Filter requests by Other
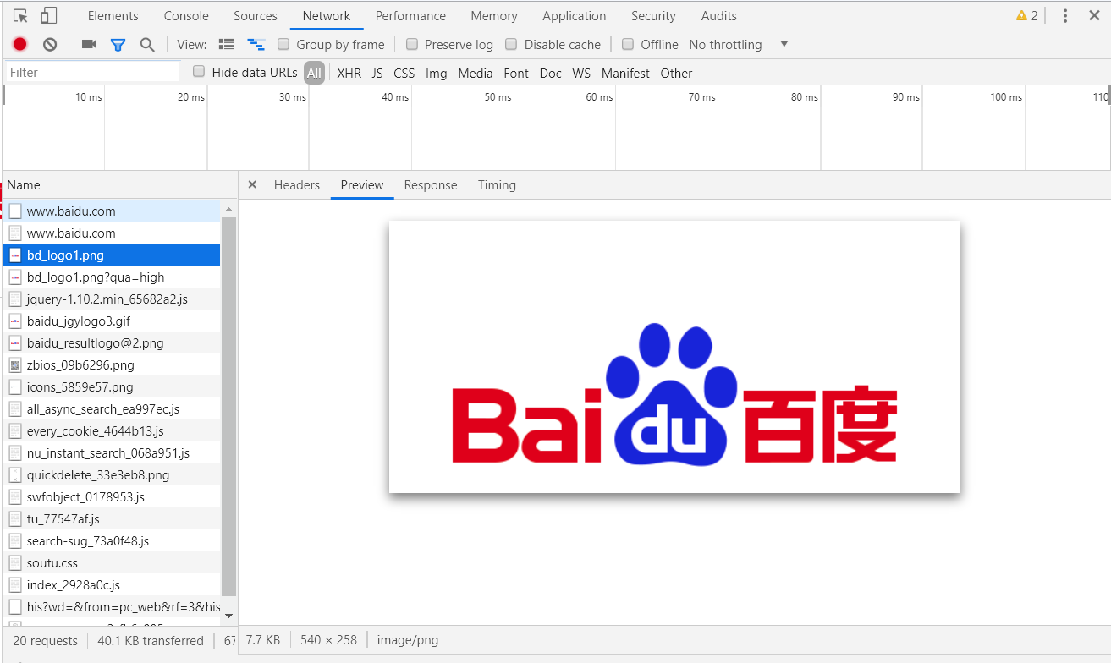Viewport: 1111px width, 663px height. coord(676,73)
